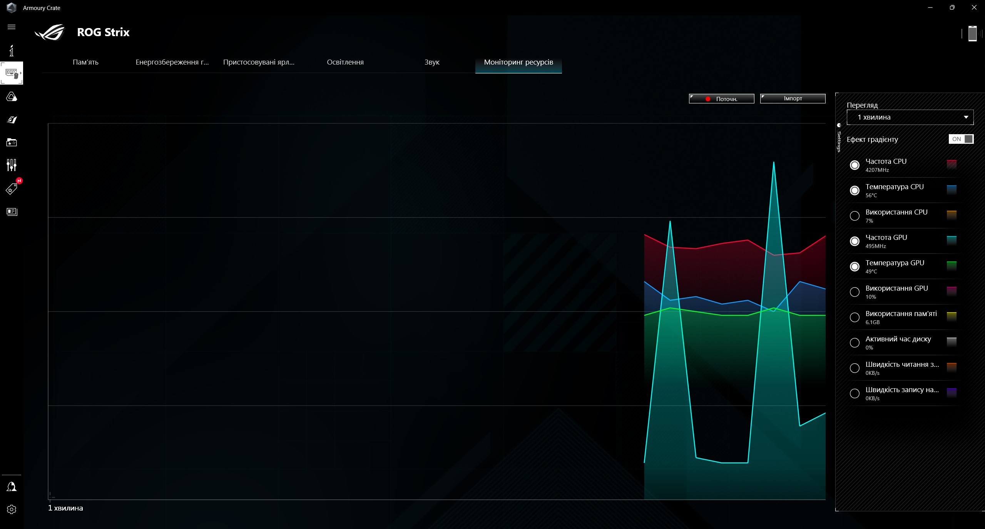Enable the Використання CPU radio button

click(855, 216)
